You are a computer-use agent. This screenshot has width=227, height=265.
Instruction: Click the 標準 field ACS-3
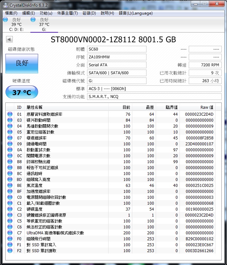point(154,89)
